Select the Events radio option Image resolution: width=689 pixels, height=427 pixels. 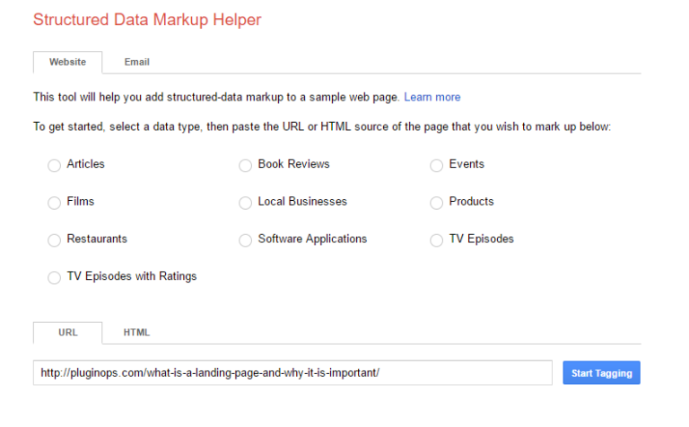point(437,165)
